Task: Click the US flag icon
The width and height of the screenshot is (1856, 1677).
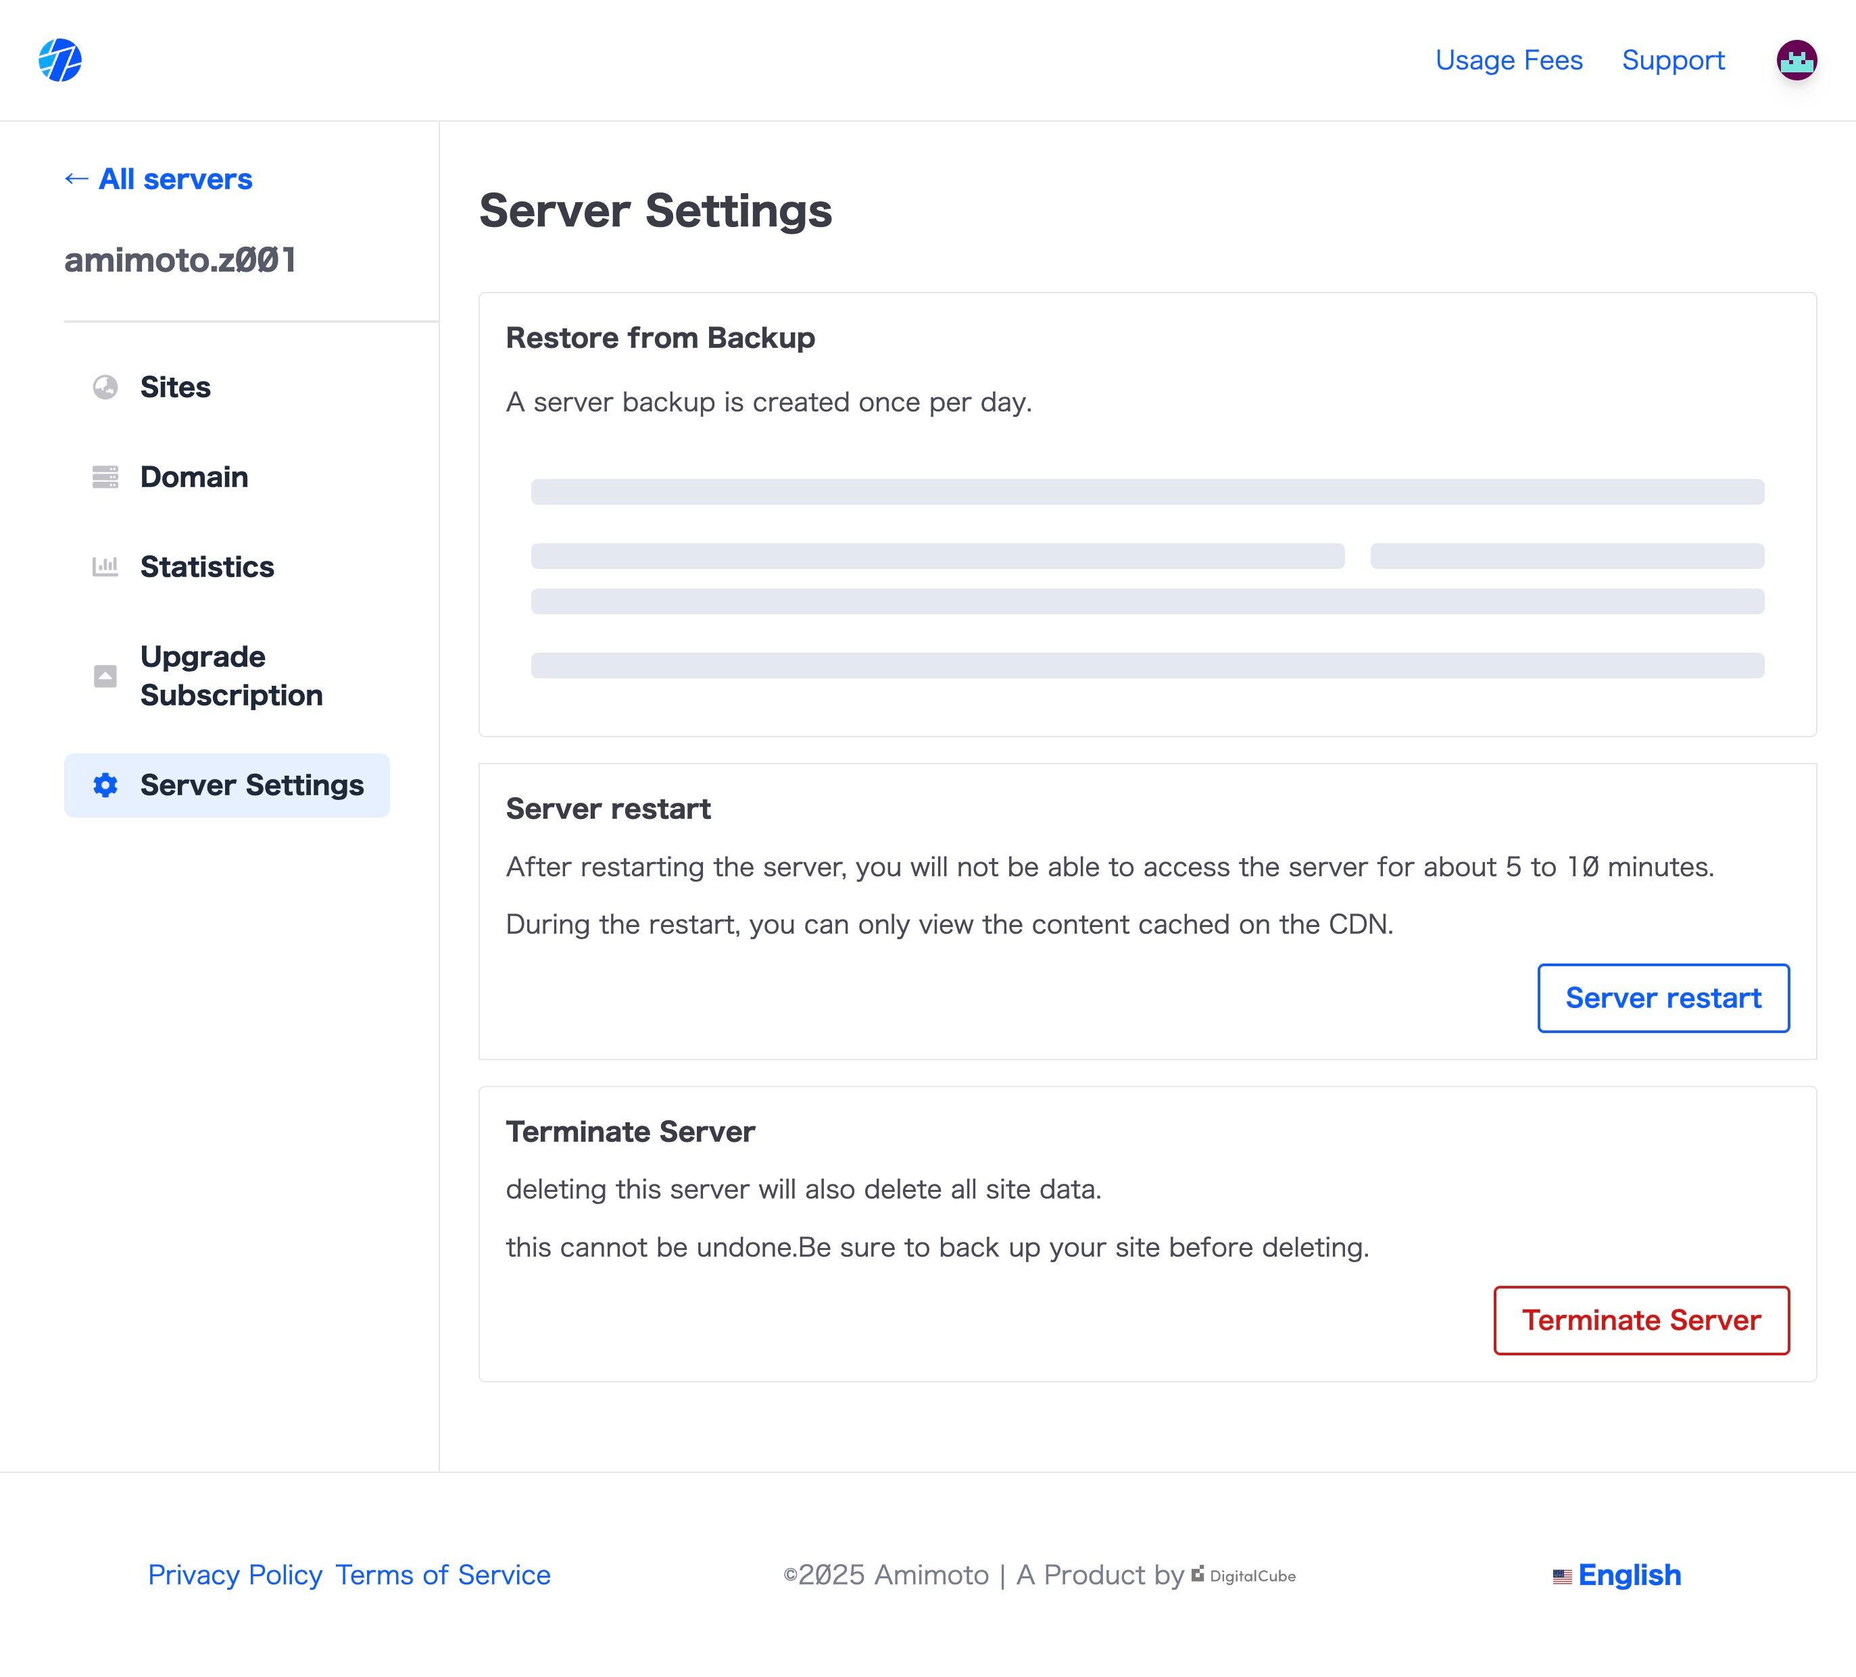Action: [x=1561, y=1577]
